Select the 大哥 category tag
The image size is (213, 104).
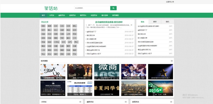coord(68,54)
